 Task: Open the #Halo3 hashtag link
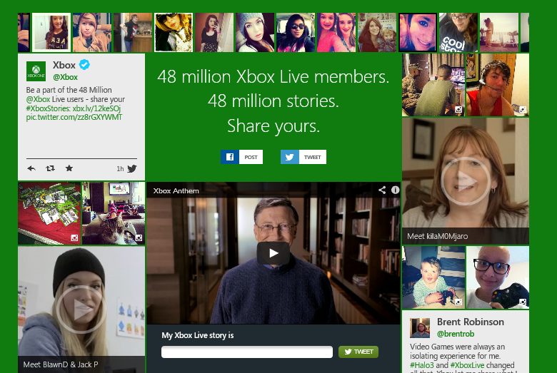click(x=421, y=365)
